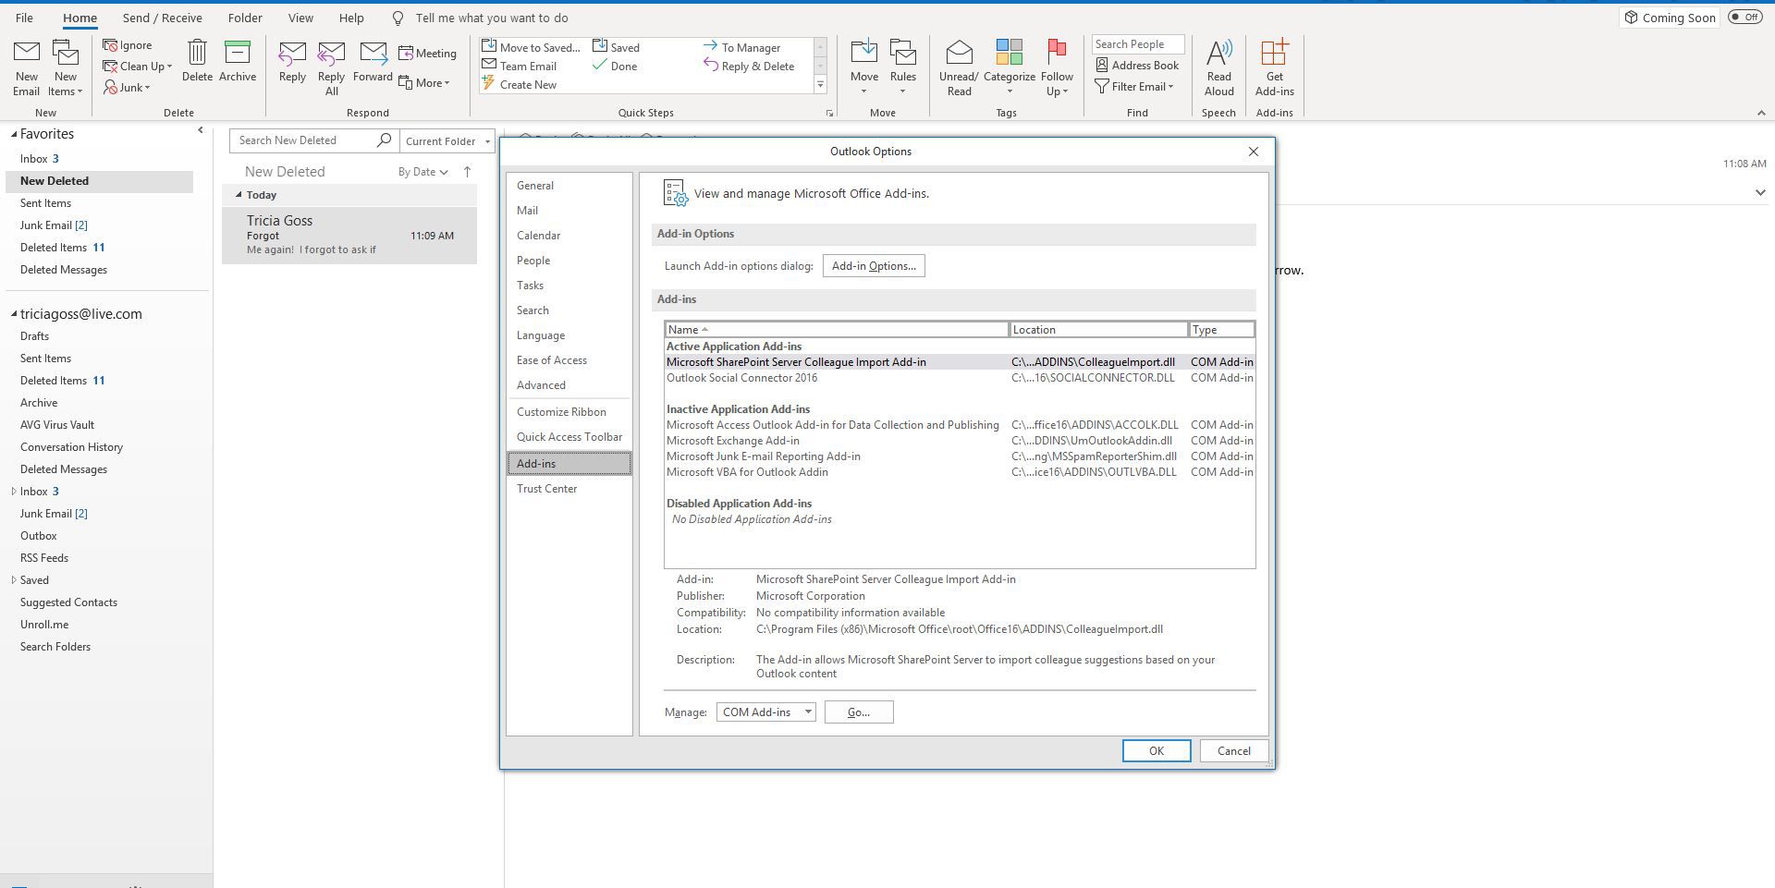This screenshot has width=1775, height=888.
Task: Open the Help tab
Action: [351, 18]
